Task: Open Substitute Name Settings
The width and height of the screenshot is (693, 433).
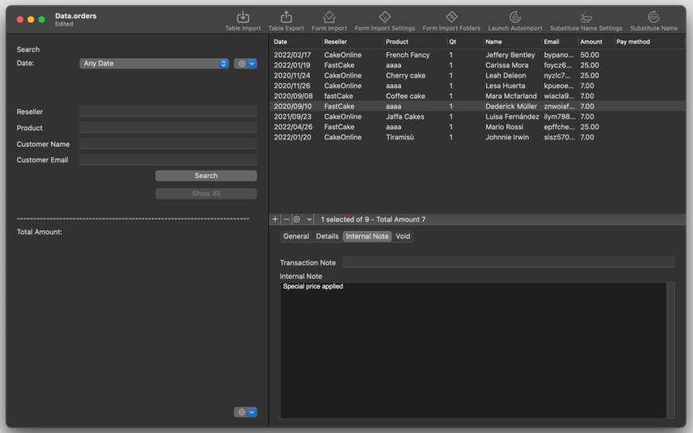Action: (x=586, y=21)
